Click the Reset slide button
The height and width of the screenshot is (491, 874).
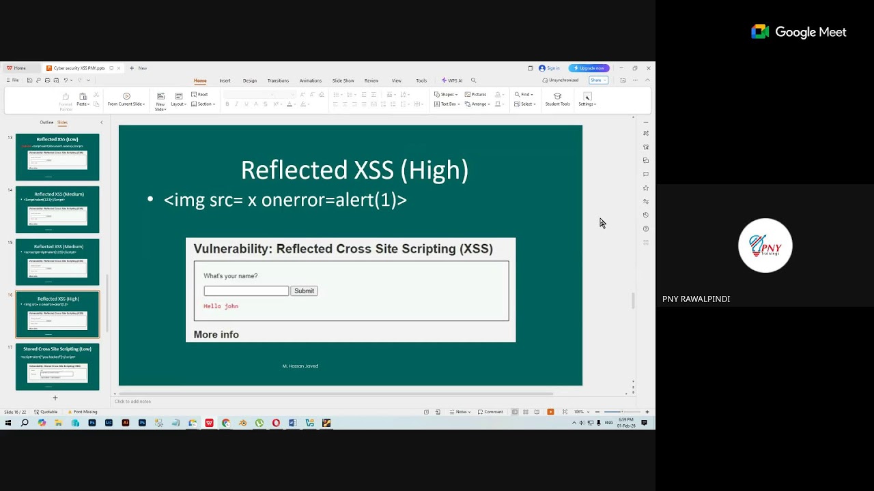[199, 95]
